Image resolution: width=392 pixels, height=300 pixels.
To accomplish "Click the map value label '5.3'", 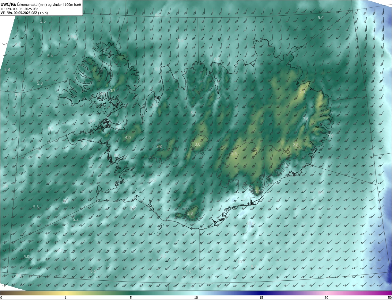I will click(x=36, y=207).
